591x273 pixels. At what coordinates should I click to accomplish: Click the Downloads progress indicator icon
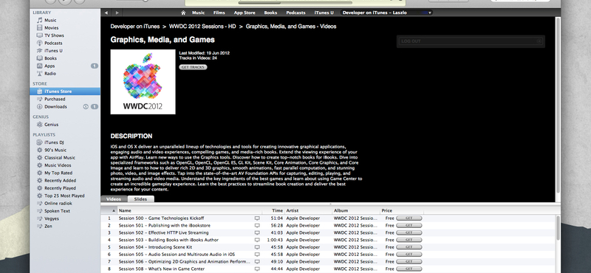(86, 106)
